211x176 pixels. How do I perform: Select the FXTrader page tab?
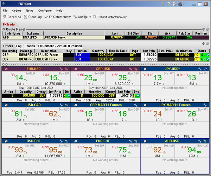tap(9, 24)
